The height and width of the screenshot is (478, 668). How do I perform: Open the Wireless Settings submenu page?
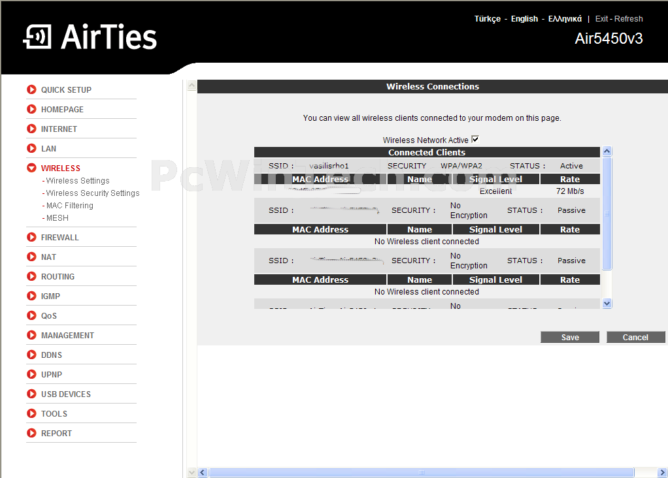tap(78, 181)
